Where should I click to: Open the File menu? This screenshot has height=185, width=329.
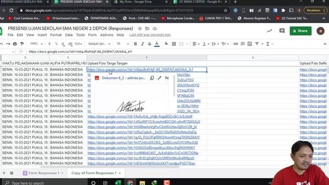click(10, 35)
